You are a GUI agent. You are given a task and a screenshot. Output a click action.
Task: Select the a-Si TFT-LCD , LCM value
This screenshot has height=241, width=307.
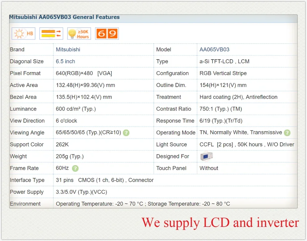click(224, 61)
